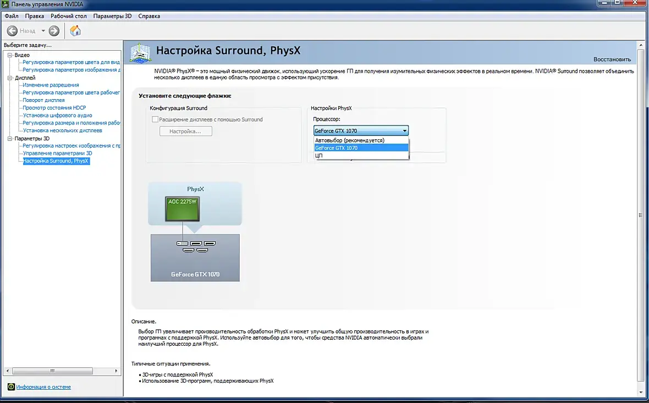Image resolution: width=649 pixels, height=403 pixels.
Task: Open the Файл menu
Action: 12,16
